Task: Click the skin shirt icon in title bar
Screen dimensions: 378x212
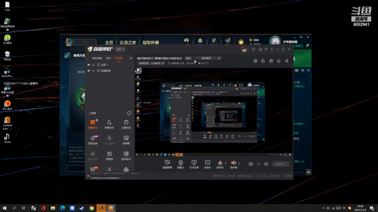Action: click(x=266, y=49)
